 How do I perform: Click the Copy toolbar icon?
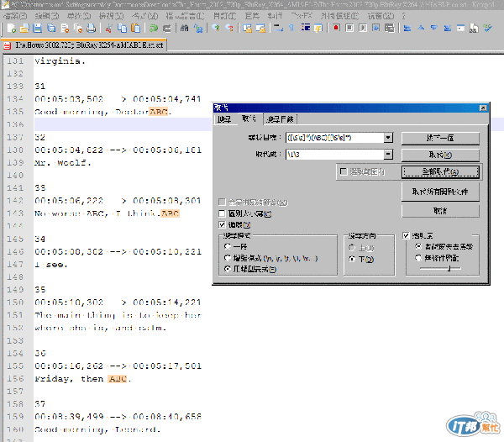coord(122,29)
